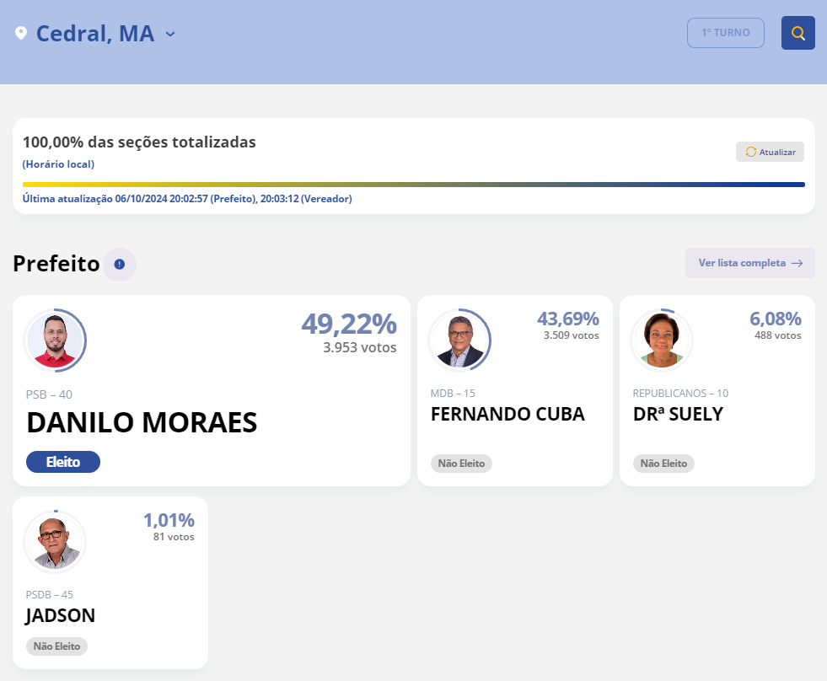Select the 1º TURNO round tab
The height and width of the screenshot is (681, 827).
coord(725,33)
